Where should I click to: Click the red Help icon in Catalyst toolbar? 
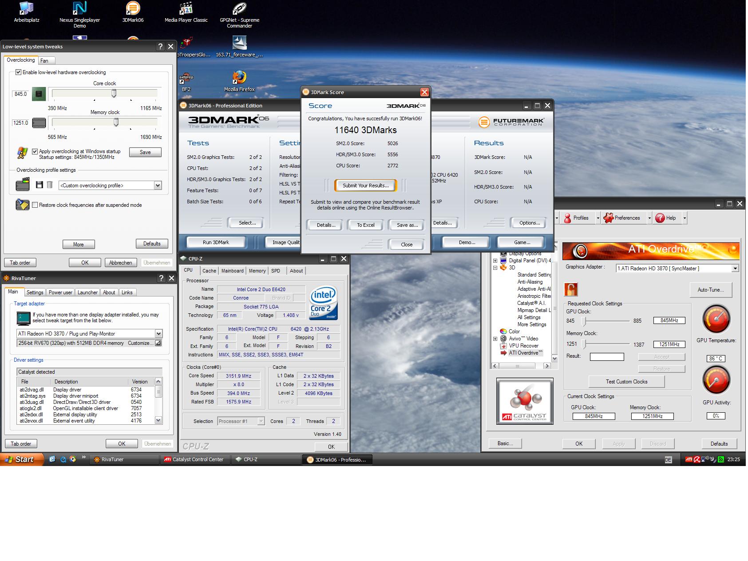point(660,218)
